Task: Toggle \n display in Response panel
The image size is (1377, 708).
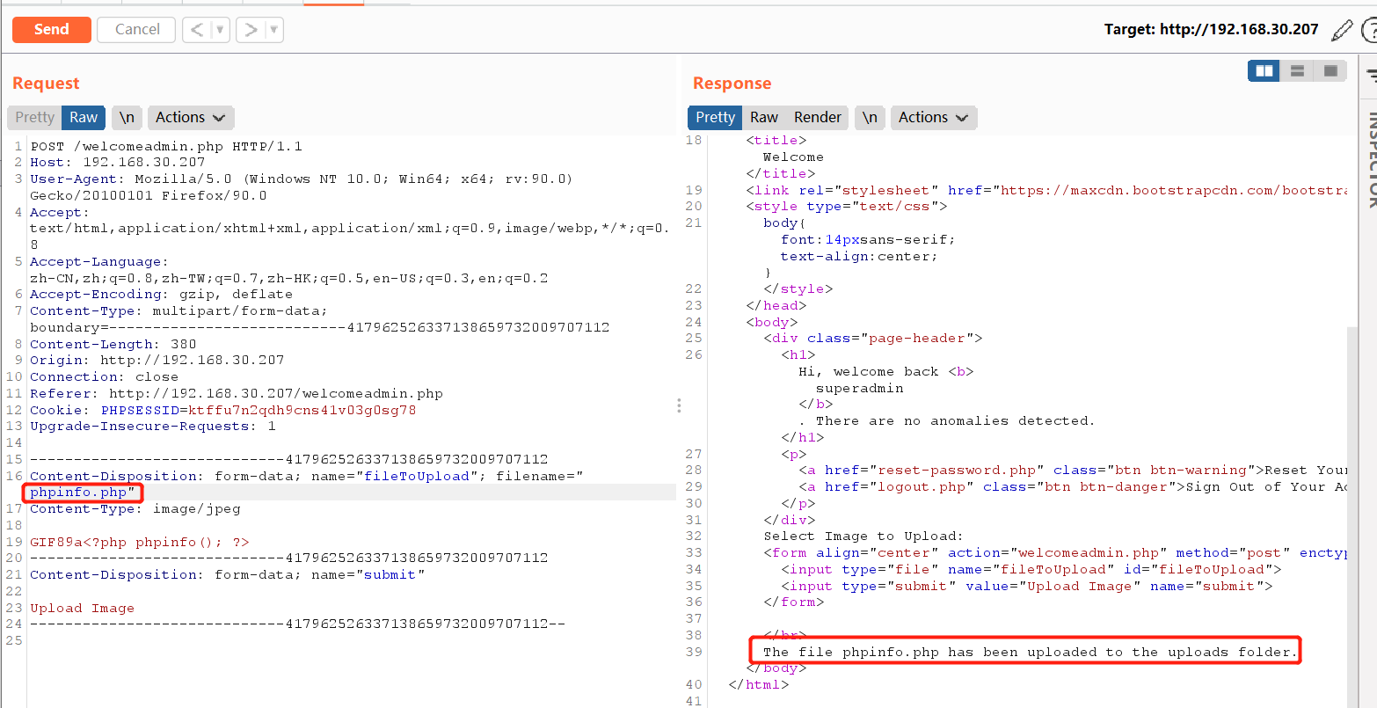Action: click(870, 117)
